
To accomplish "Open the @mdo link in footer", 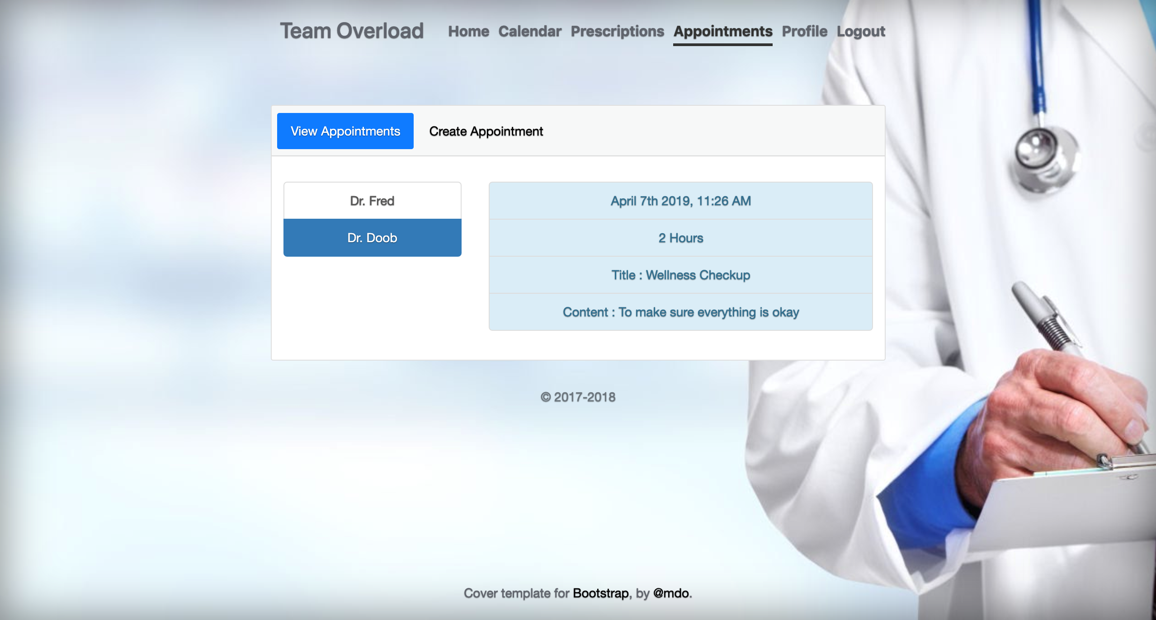I will point(671,593).
